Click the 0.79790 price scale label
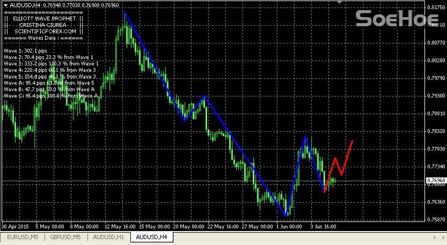This screenshot has width=447, height=245. 436,78
